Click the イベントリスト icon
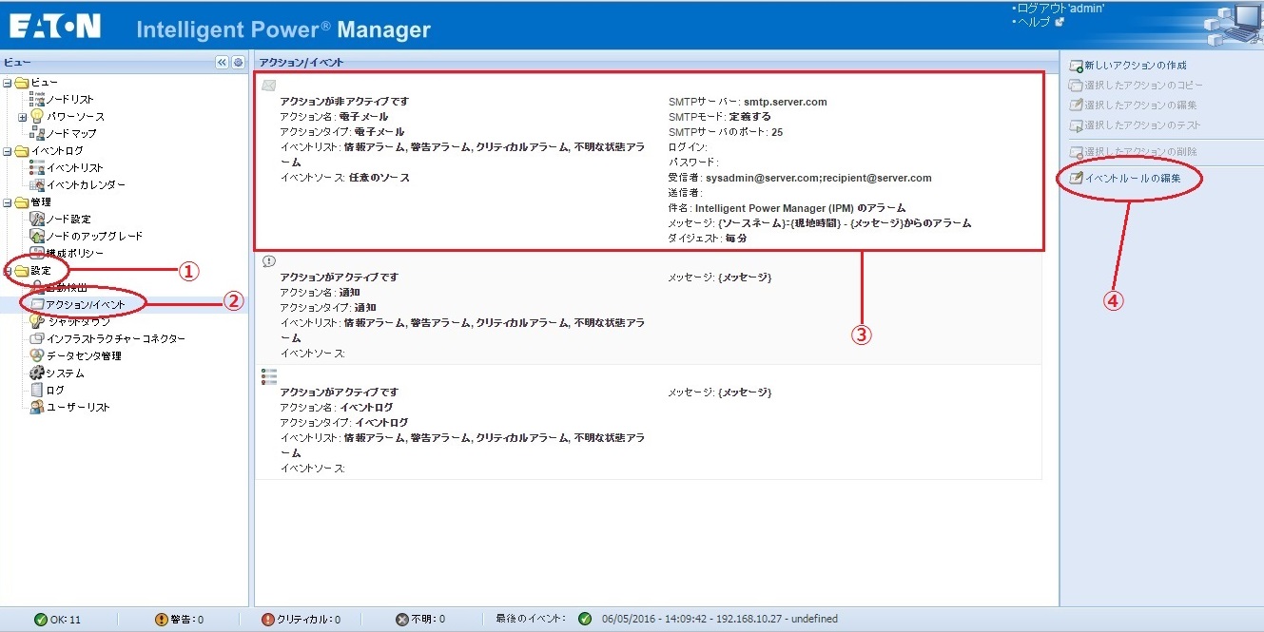Image resolution: width=1264 pixels, height=632 pixels. pos(37,168)
